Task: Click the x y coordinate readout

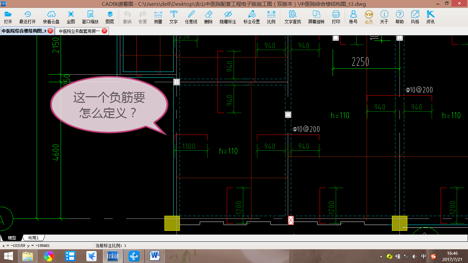Action: point(26,246)
